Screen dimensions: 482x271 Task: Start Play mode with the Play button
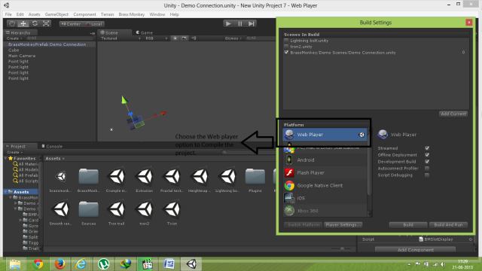pyautogui.click(x=228, y=23)
